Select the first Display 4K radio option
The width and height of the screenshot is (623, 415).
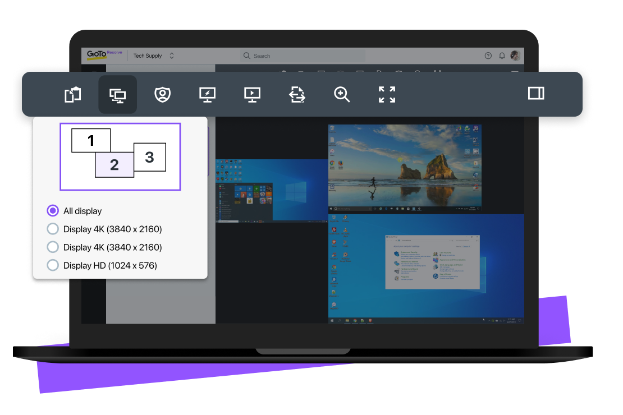pos(53,229)
